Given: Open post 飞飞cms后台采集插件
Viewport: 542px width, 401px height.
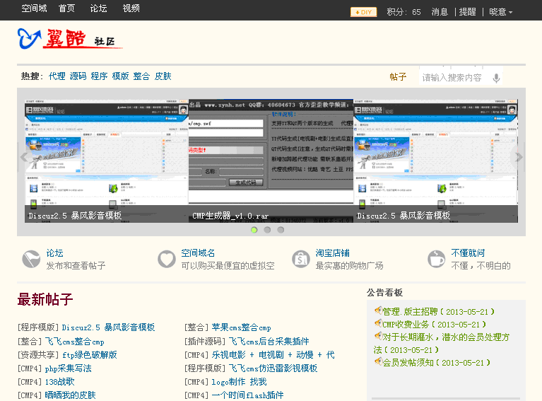Looking at the screenshot, I should point(269,342).
